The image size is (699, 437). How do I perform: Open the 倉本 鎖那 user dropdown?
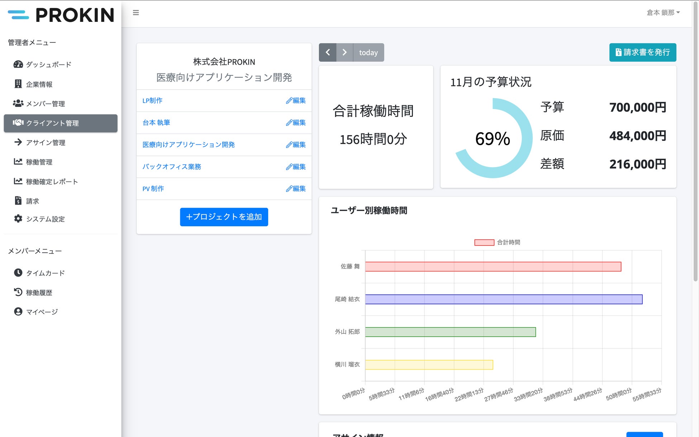[663, 13]
